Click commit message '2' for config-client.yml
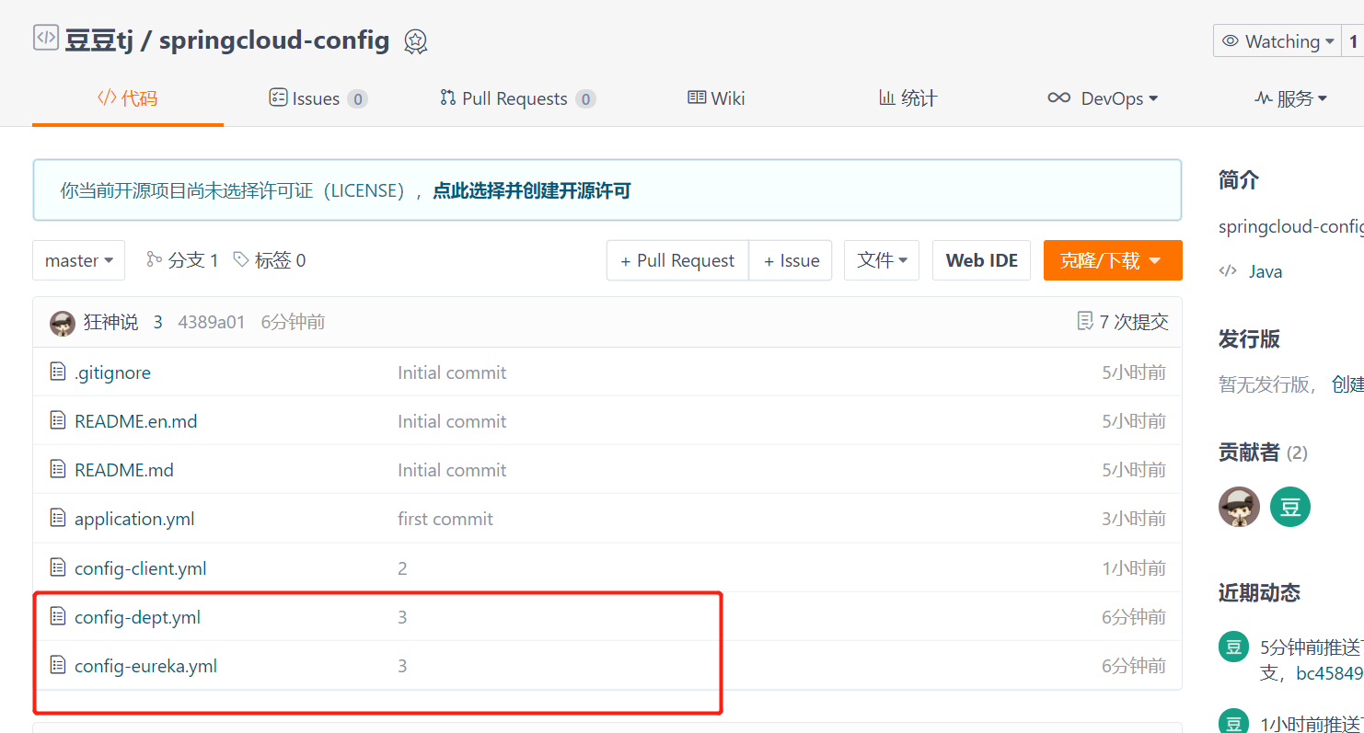Viewport: 1364px width, 733px height. point(402,568)
